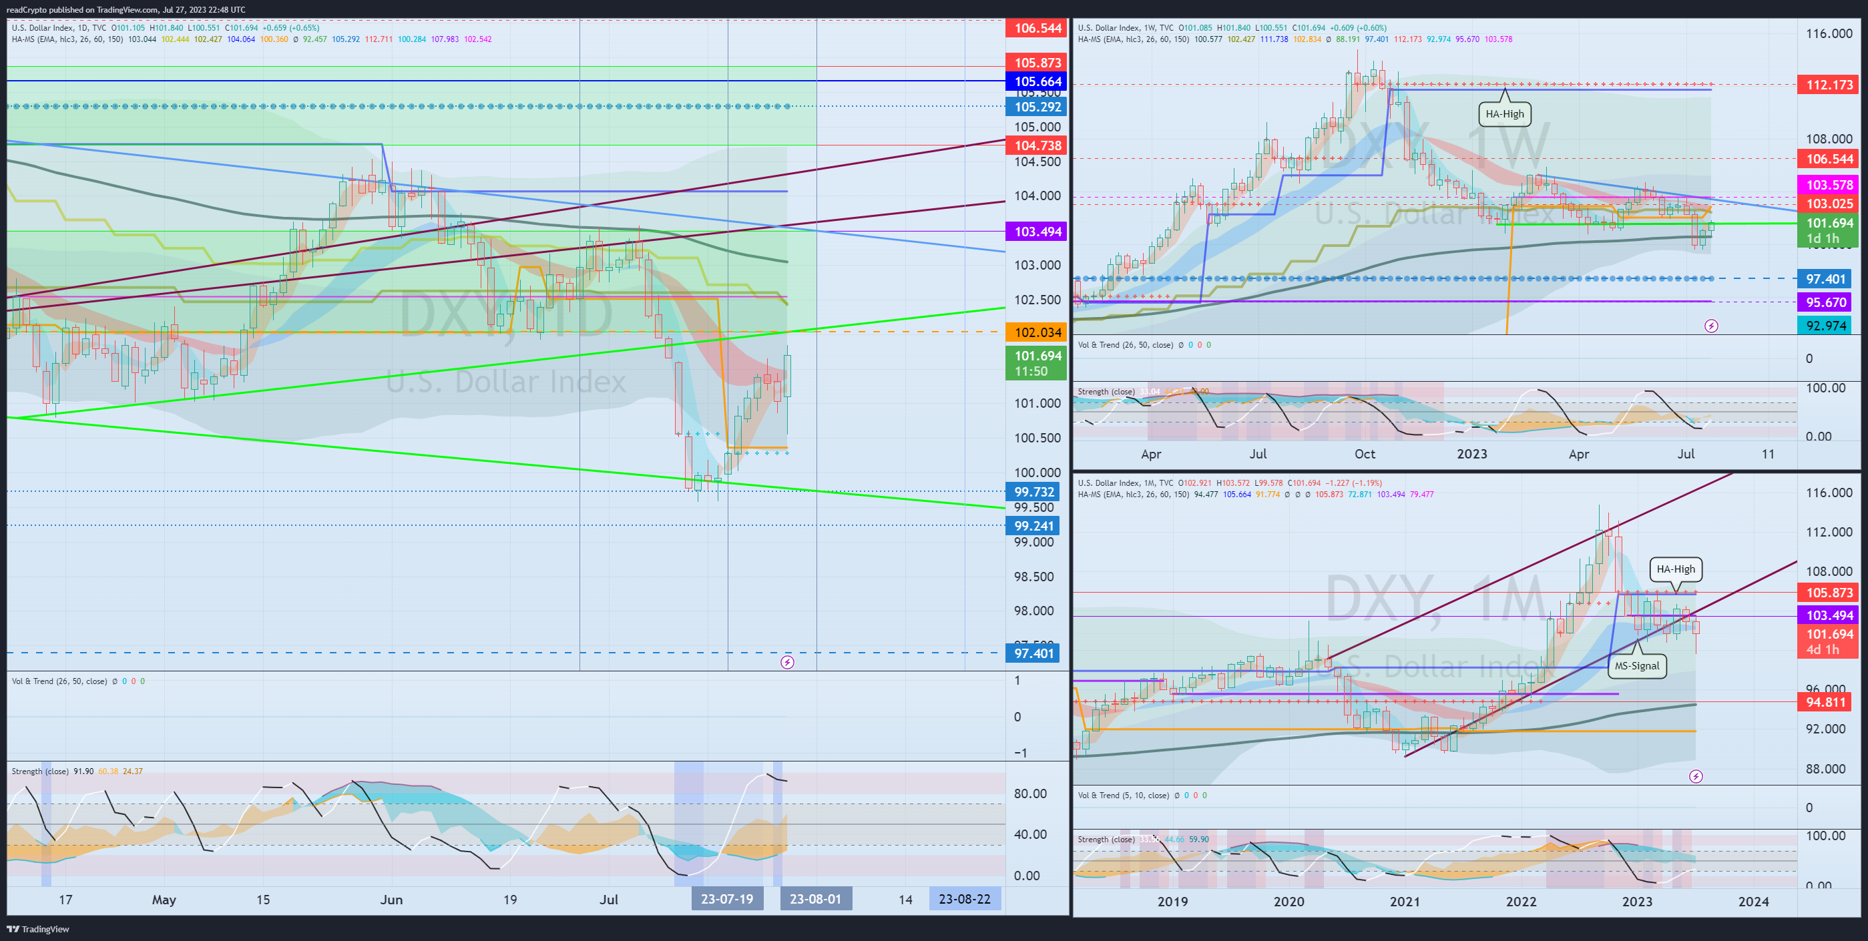Click the lightning event icon on monthly chart
Image resolution: width=1868 pixels, height=941 pixels.
click(1695, 776)
